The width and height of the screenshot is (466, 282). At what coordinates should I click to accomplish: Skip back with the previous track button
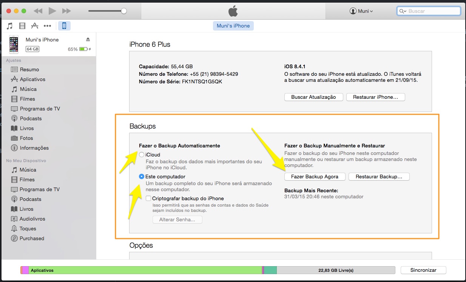(38, 11)
